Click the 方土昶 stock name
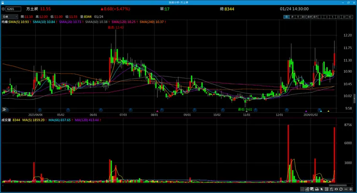Screen dimensions: 357x193 pos(32,9)
